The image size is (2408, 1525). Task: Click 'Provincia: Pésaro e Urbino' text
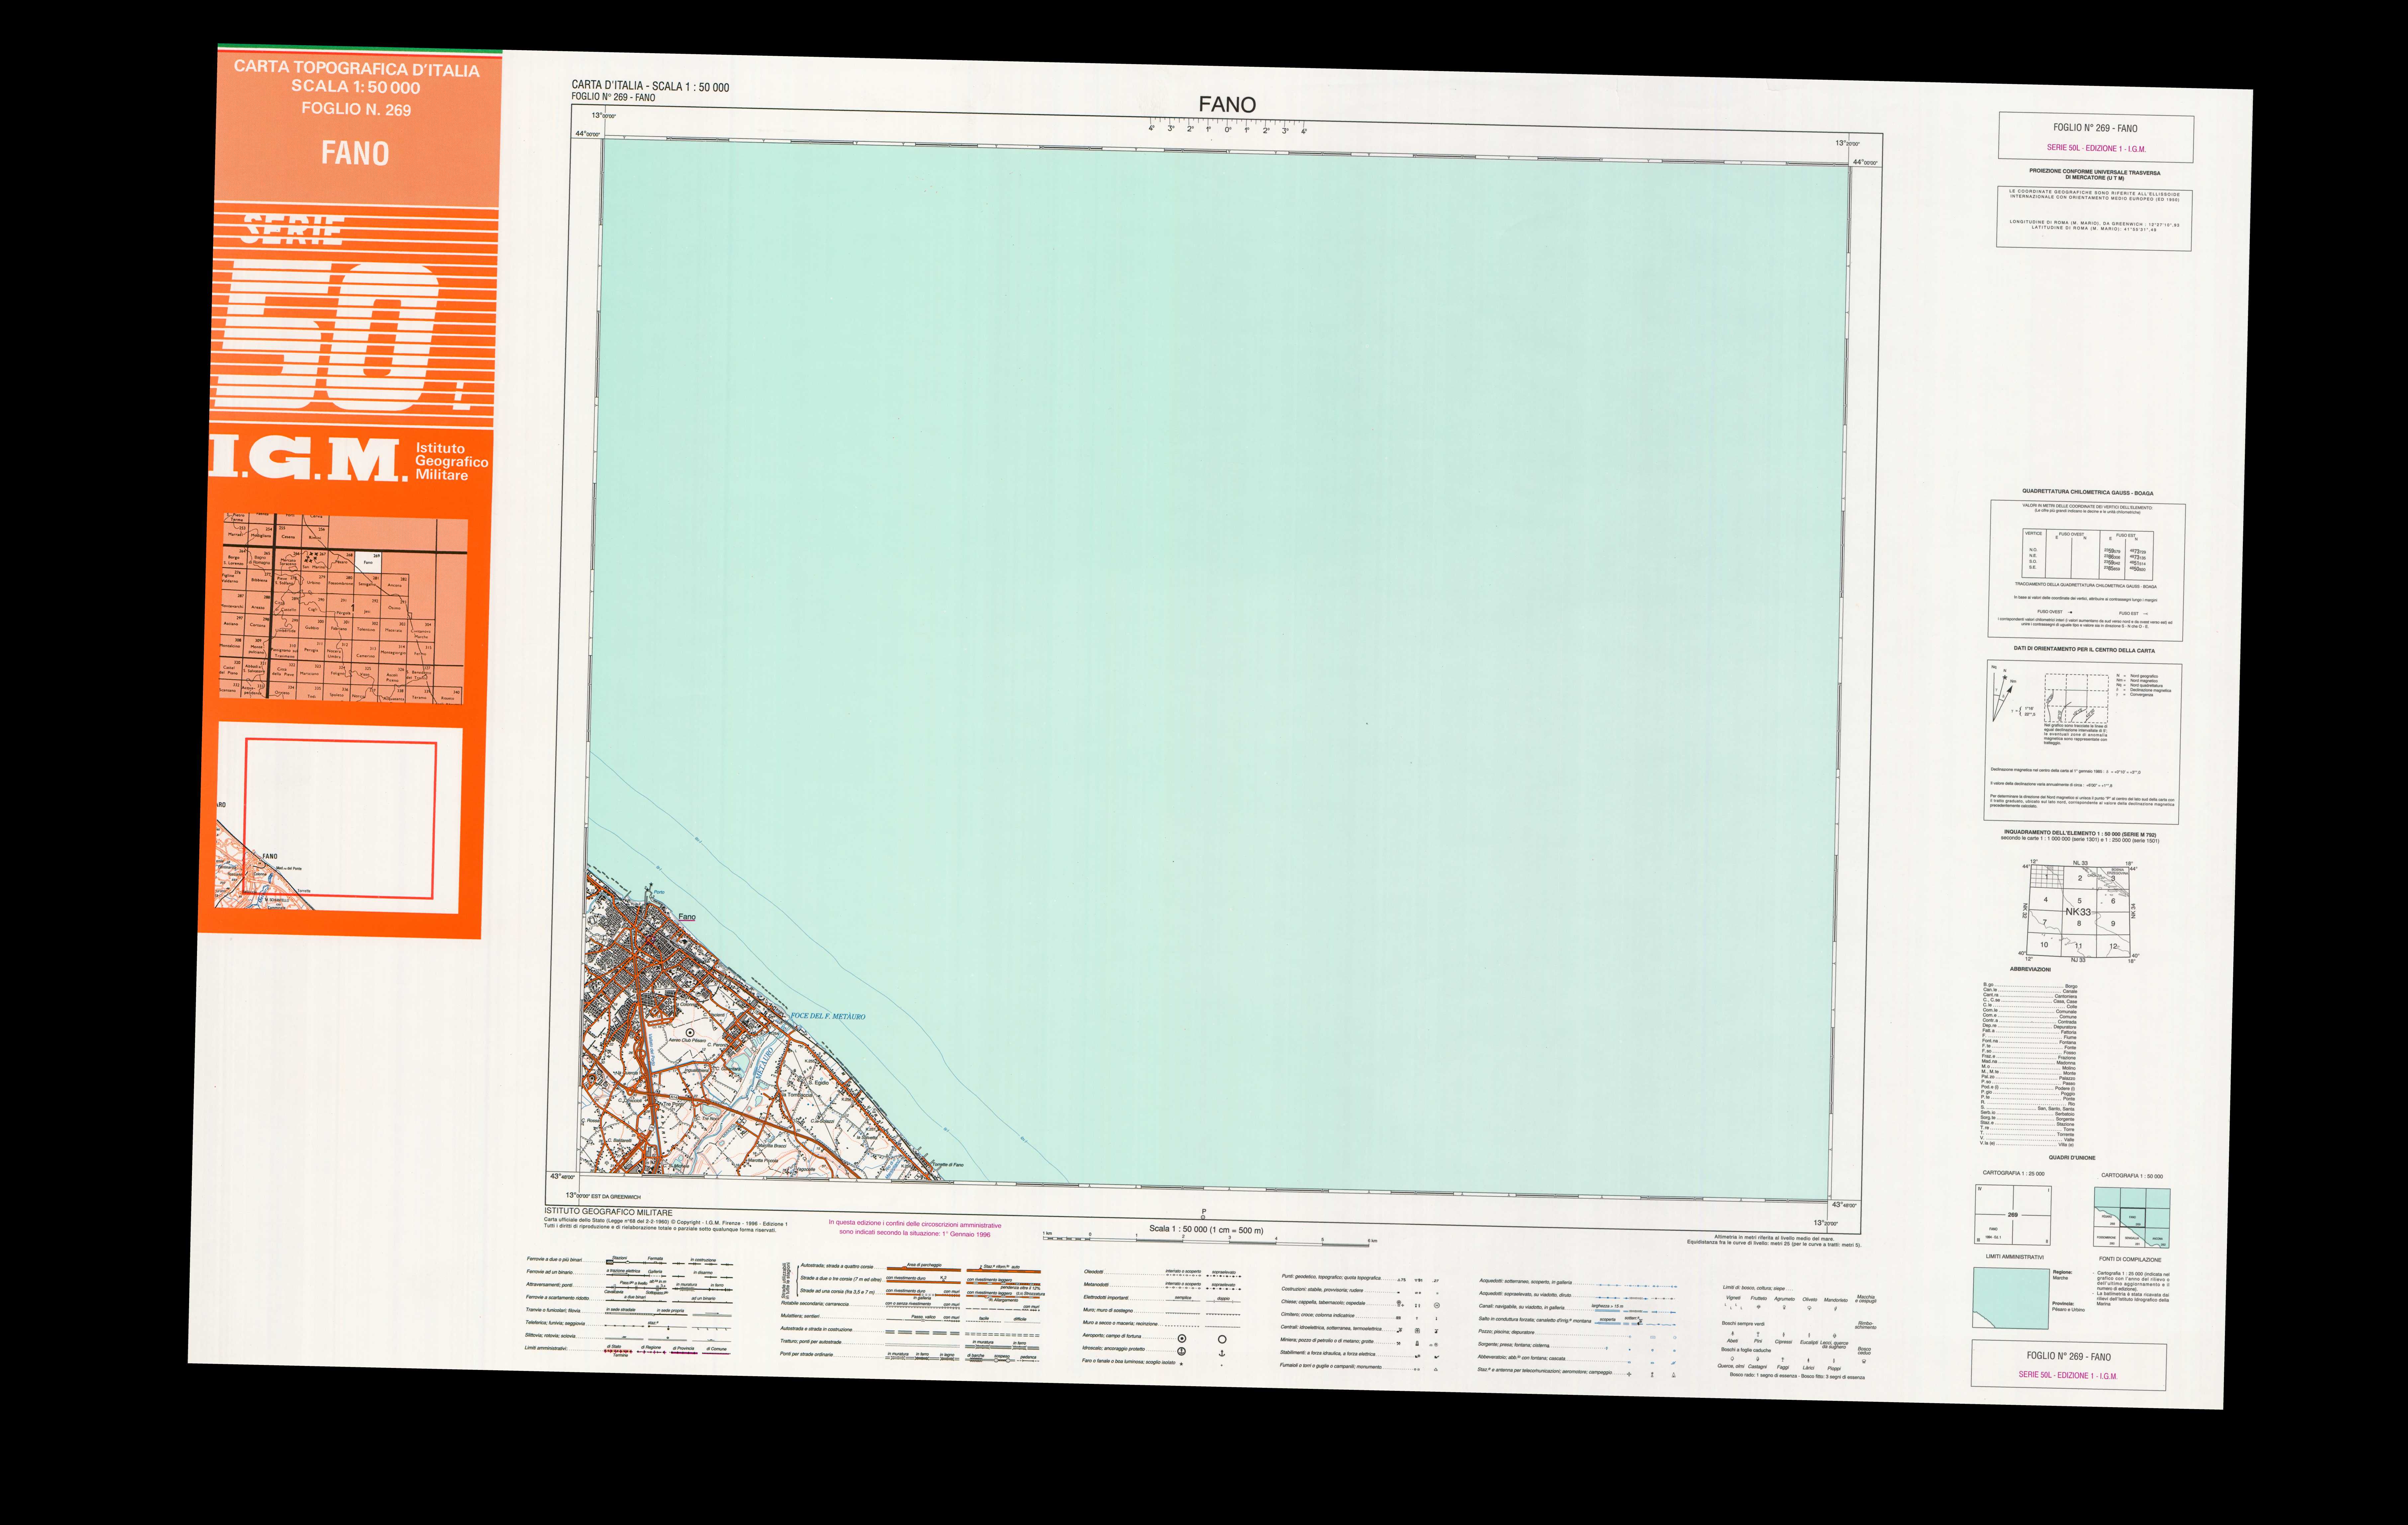(x=2069, y=1307)
